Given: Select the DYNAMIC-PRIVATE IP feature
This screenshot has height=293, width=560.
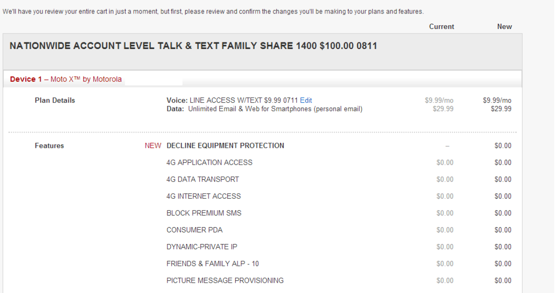Looking at the screenshot, I should (x=202, y=246).
